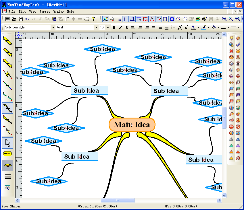Select the pointer arrow tool in left panel
This screenshot has width=244, height=210.
click(7, 143)
